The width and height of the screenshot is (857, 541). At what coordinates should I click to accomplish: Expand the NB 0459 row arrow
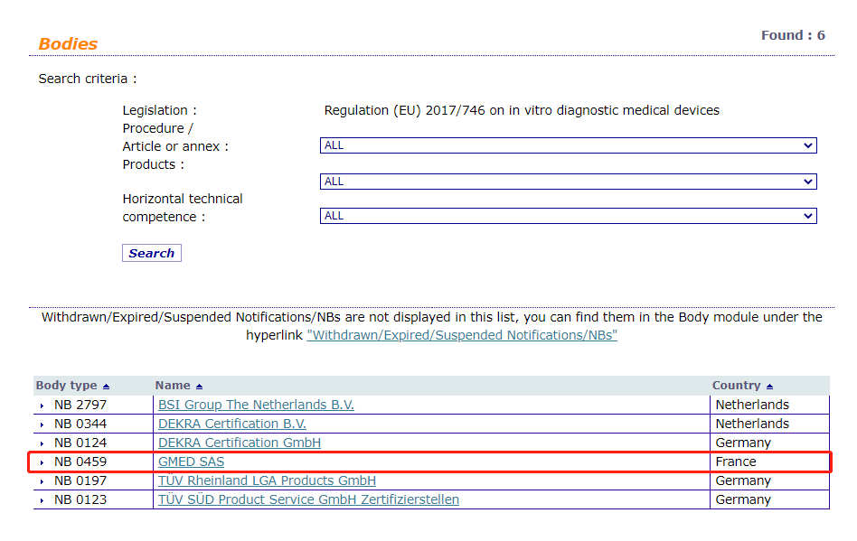(42, 463)
